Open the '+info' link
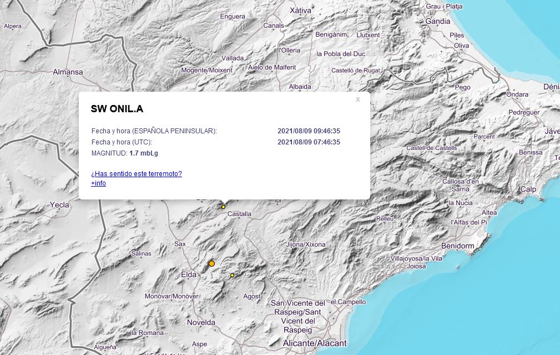Screen dimensions: 560x355 click(99, 183)
